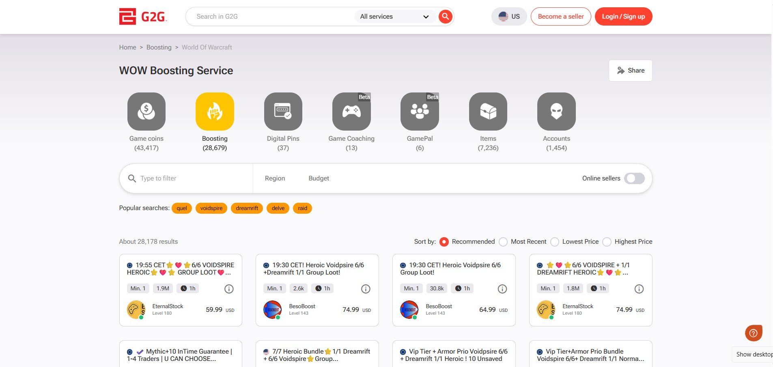
Task: Click the red search magnifier button
Action: 445,17
